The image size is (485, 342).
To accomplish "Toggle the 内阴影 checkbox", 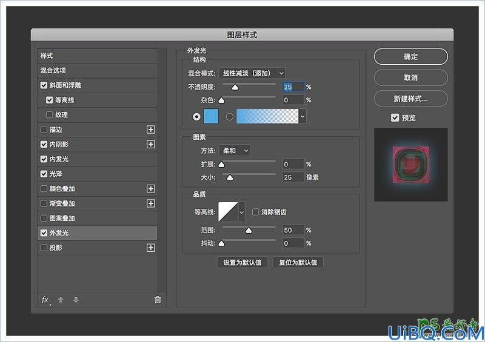I will (x=44, y=144).
